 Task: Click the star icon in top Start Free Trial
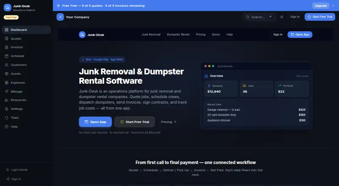309,17
